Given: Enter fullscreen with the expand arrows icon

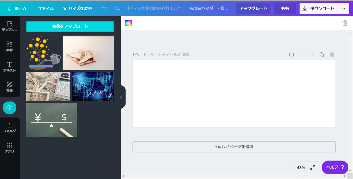Looking at the screenshot, I should click(x=312, y=167).
